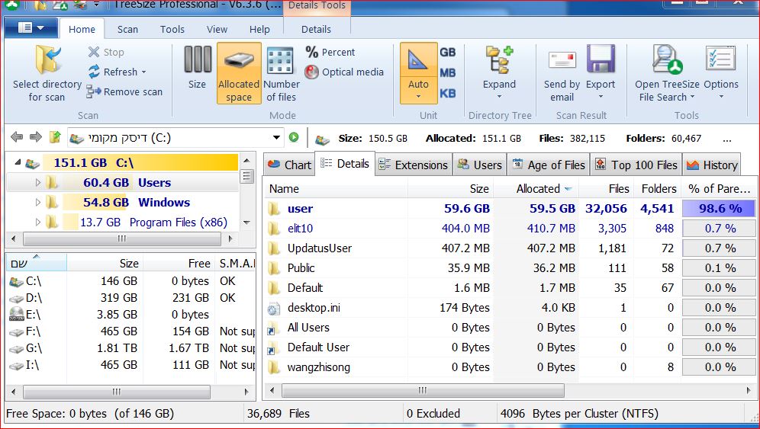The height and width of the screenshot is (429, 760).
Task: Click the go up one folder icon
Action: click(55, 137)
